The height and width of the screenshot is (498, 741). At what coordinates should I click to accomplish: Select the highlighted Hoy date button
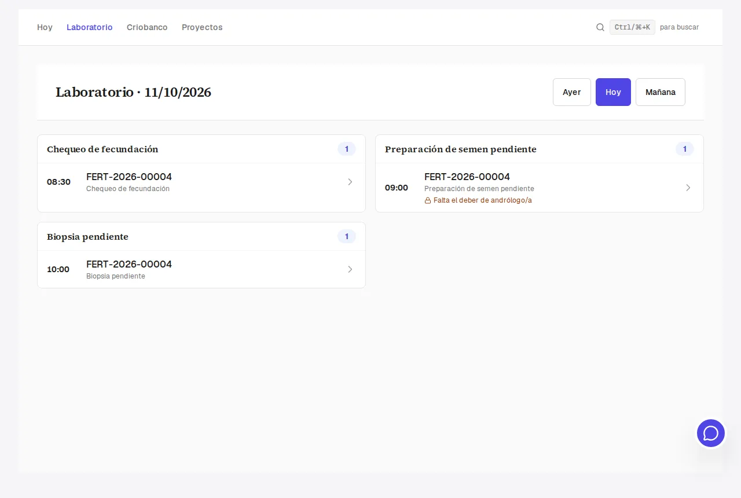pos(613,92)
